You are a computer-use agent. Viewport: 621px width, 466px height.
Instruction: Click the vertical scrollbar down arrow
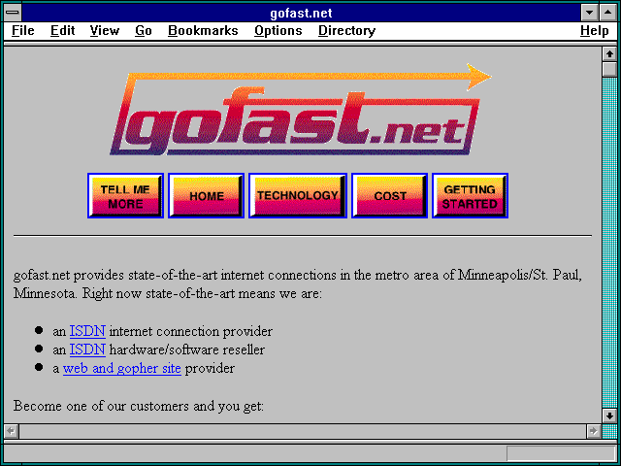(x=609, y=416)
